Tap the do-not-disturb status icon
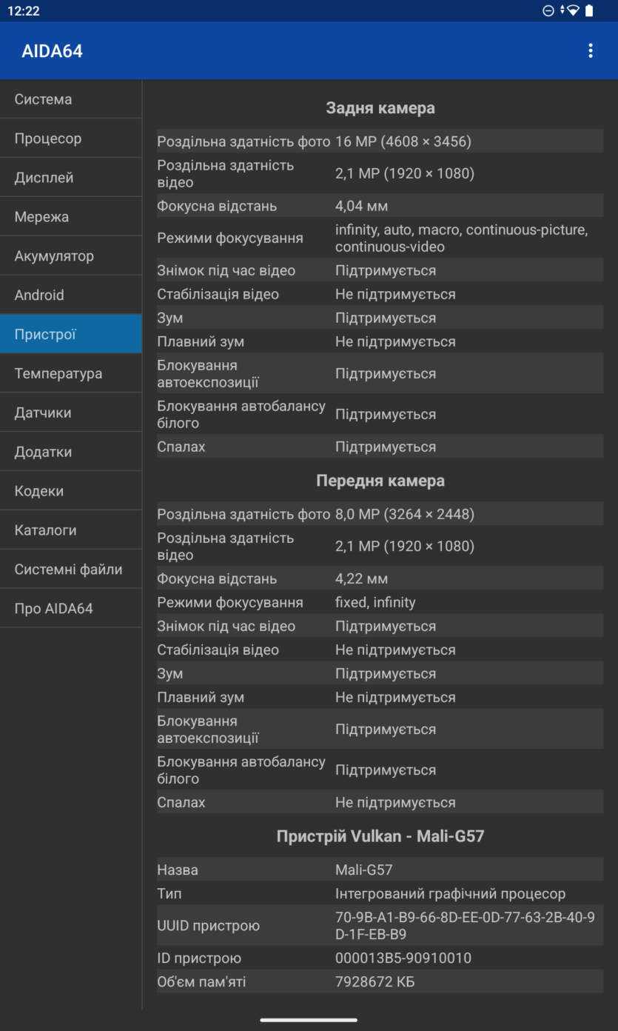 [548, 10]
